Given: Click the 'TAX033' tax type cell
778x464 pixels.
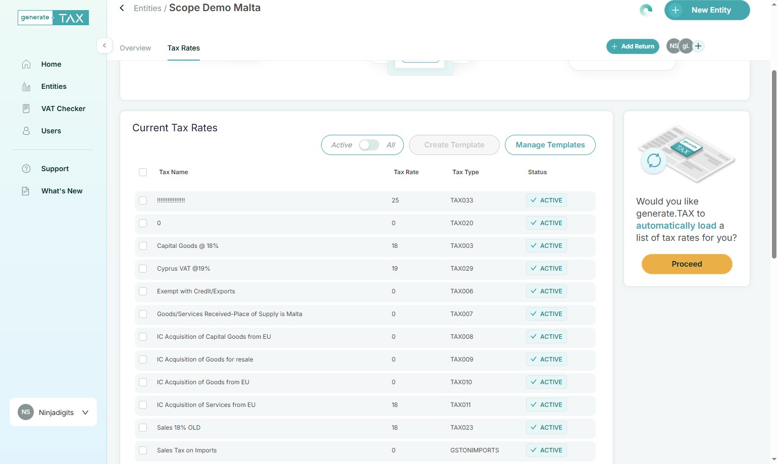Looking at the screenshot, I should pos(461,200).
